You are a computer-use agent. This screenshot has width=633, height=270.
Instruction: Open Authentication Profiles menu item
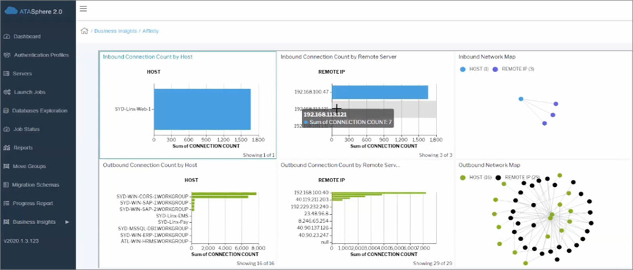coord(41,55)
